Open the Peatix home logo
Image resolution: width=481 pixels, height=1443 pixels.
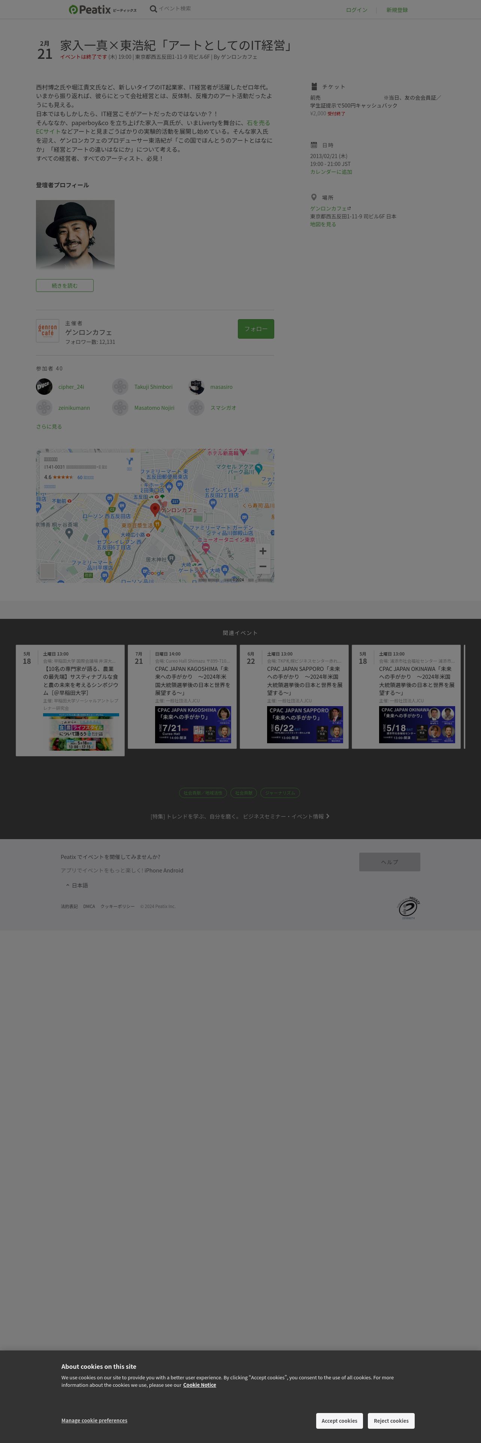point(103,9)
